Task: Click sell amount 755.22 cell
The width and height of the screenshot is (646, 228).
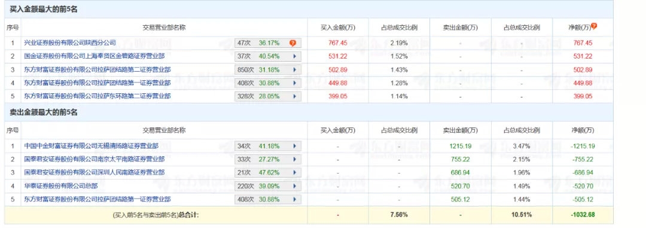Action: [x=460, y=159]
